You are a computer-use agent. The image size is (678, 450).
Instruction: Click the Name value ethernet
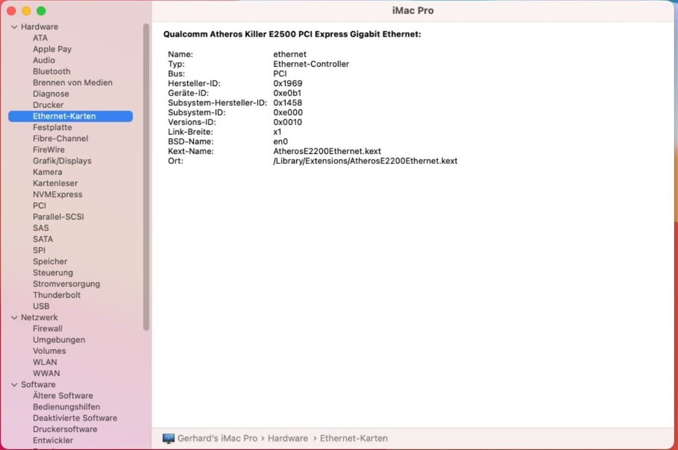click(x=290, y=54)
